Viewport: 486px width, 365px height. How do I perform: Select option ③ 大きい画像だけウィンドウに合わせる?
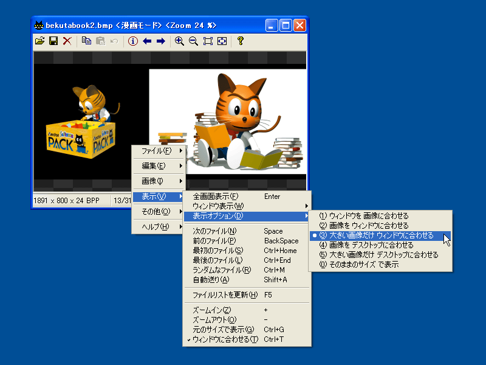[x=381, y=235]
